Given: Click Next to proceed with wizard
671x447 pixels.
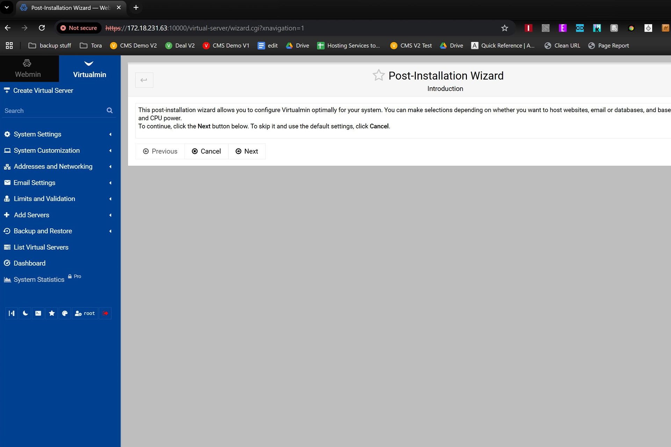Looking at the screenshot, I should [x=247, y=151].
